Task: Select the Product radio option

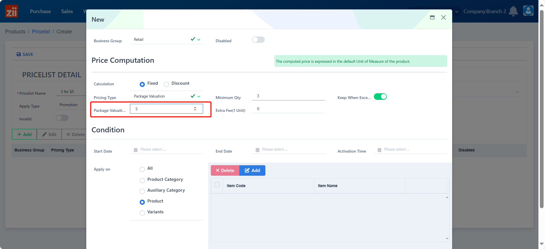Action: (x=142, y=202)
